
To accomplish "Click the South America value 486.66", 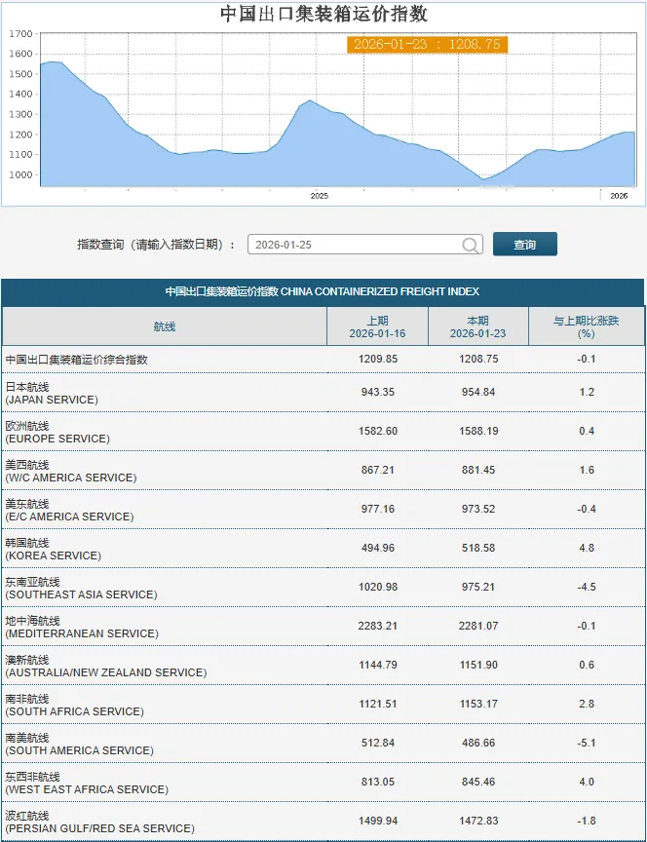I will tap(478, 744).
